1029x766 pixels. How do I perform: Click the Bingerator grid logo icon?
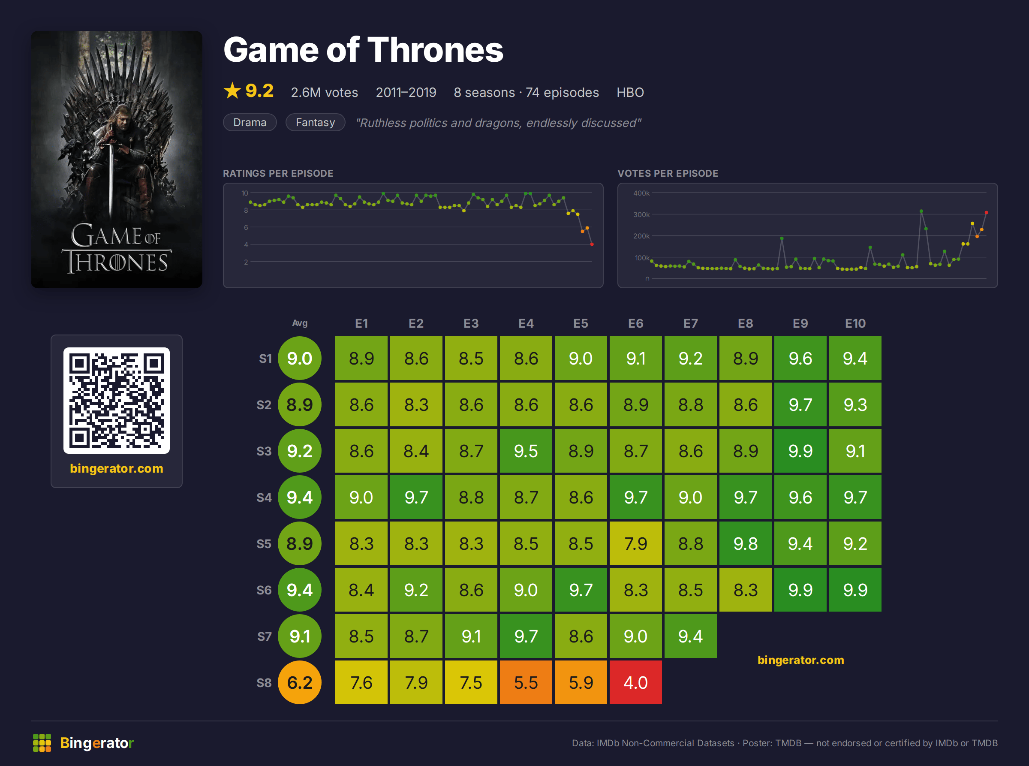point(42,743)
